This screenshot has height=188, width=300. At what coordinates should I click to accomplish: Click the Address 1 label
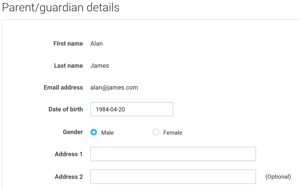[x=69, y=154]
